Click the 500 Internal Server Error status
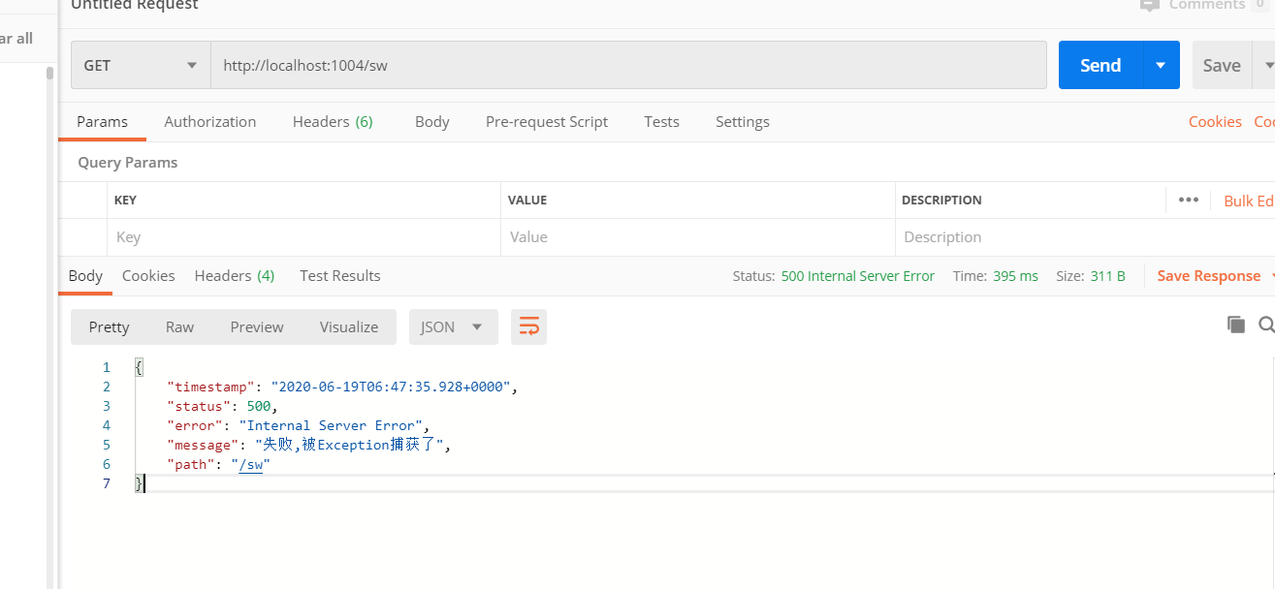Screen dimensions: 1275x589 click(858, 276)
